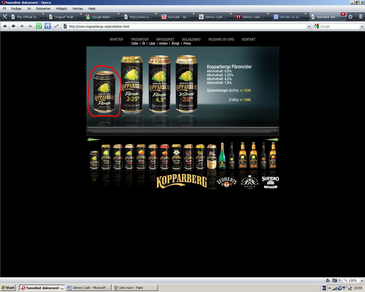Open the Hjelp menu
This screenshot has width=365, height=292.
pyautogui.click(x=92, y=9)
